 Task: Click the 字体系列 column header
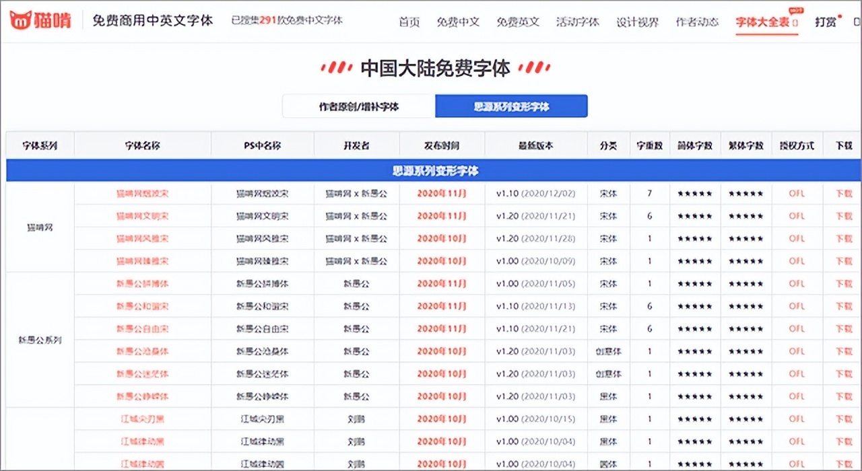(40, 145)
